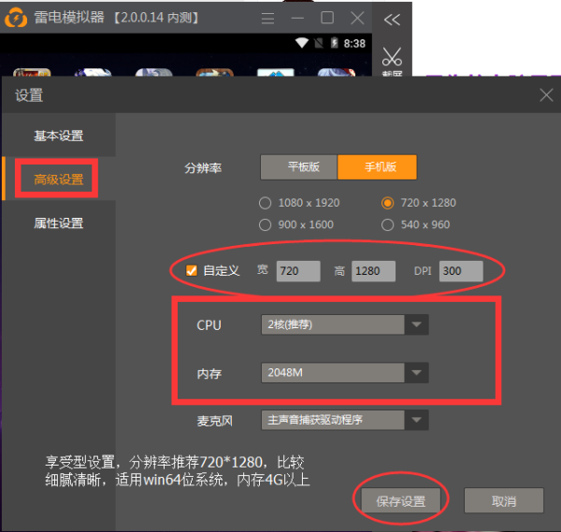Open the 麦克风 dropdown 主声音捕获驱动程序
Screen dimensions: 561x532
(x=345, y=420)
